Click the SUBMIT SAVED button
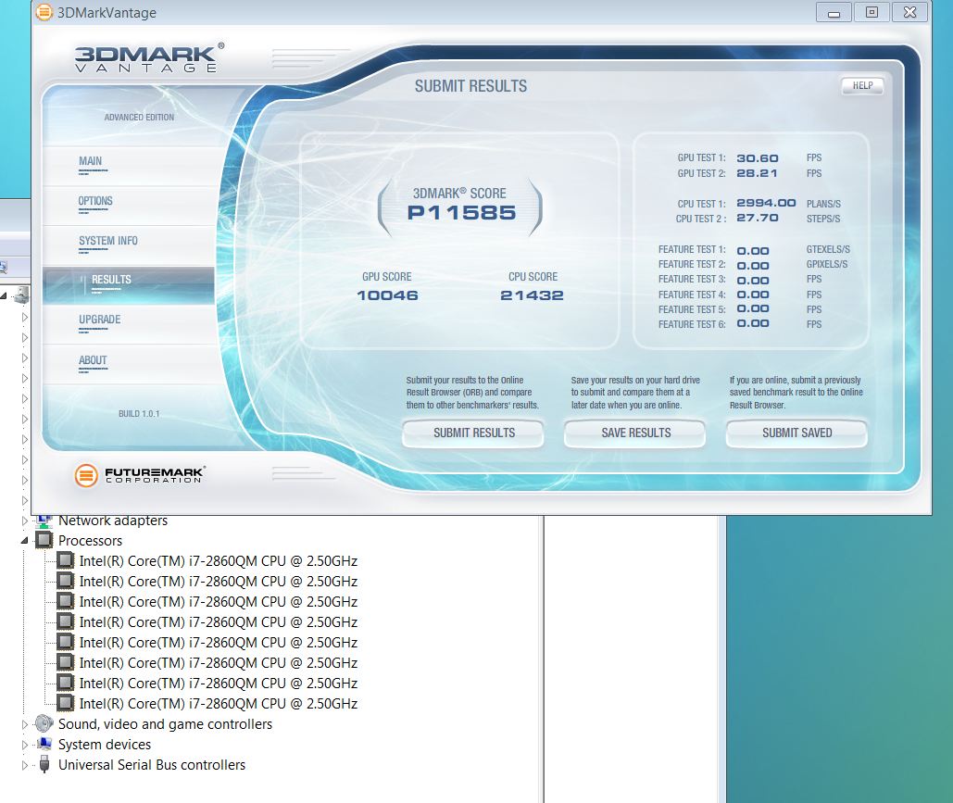This screenshot has height=803, width=953. 796,433
